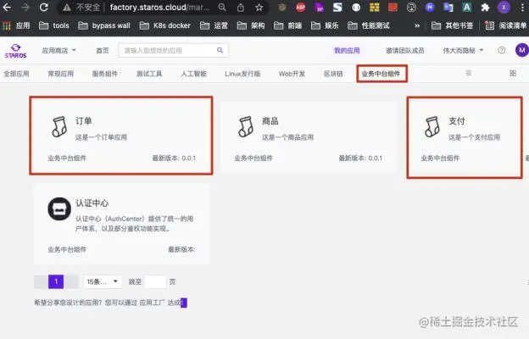The width and height of the screenshot is (529, 339).
Task: Click the sock icon on 支付 card
Action: click(432, 127)
